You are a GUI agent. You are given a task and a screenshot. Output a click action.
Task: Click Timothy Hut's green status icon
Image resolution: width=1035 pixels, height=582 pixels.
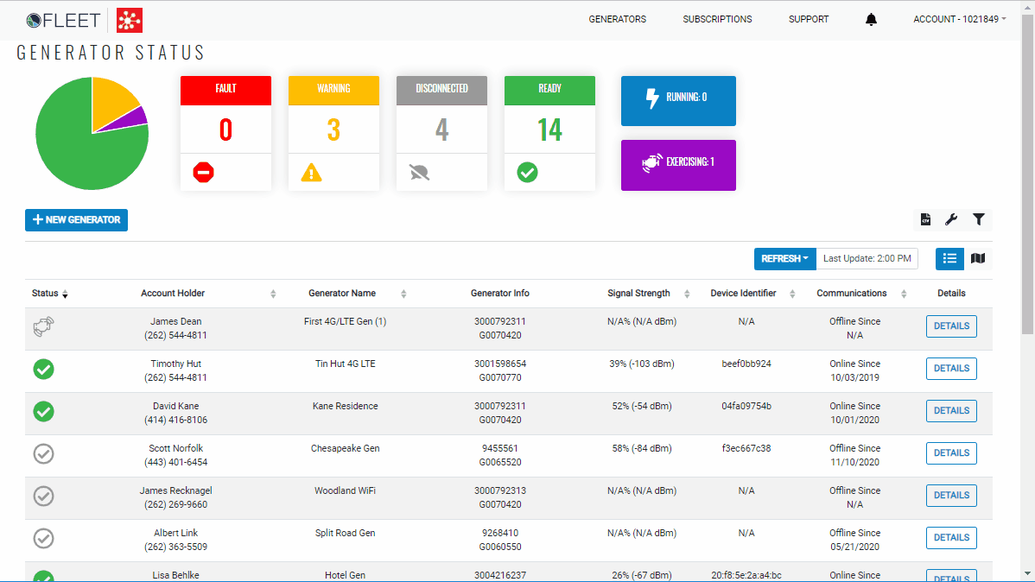[43, 369]
